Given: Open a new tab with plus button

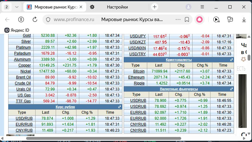Looking at the screenshot, I should click(x=154, y=7).
